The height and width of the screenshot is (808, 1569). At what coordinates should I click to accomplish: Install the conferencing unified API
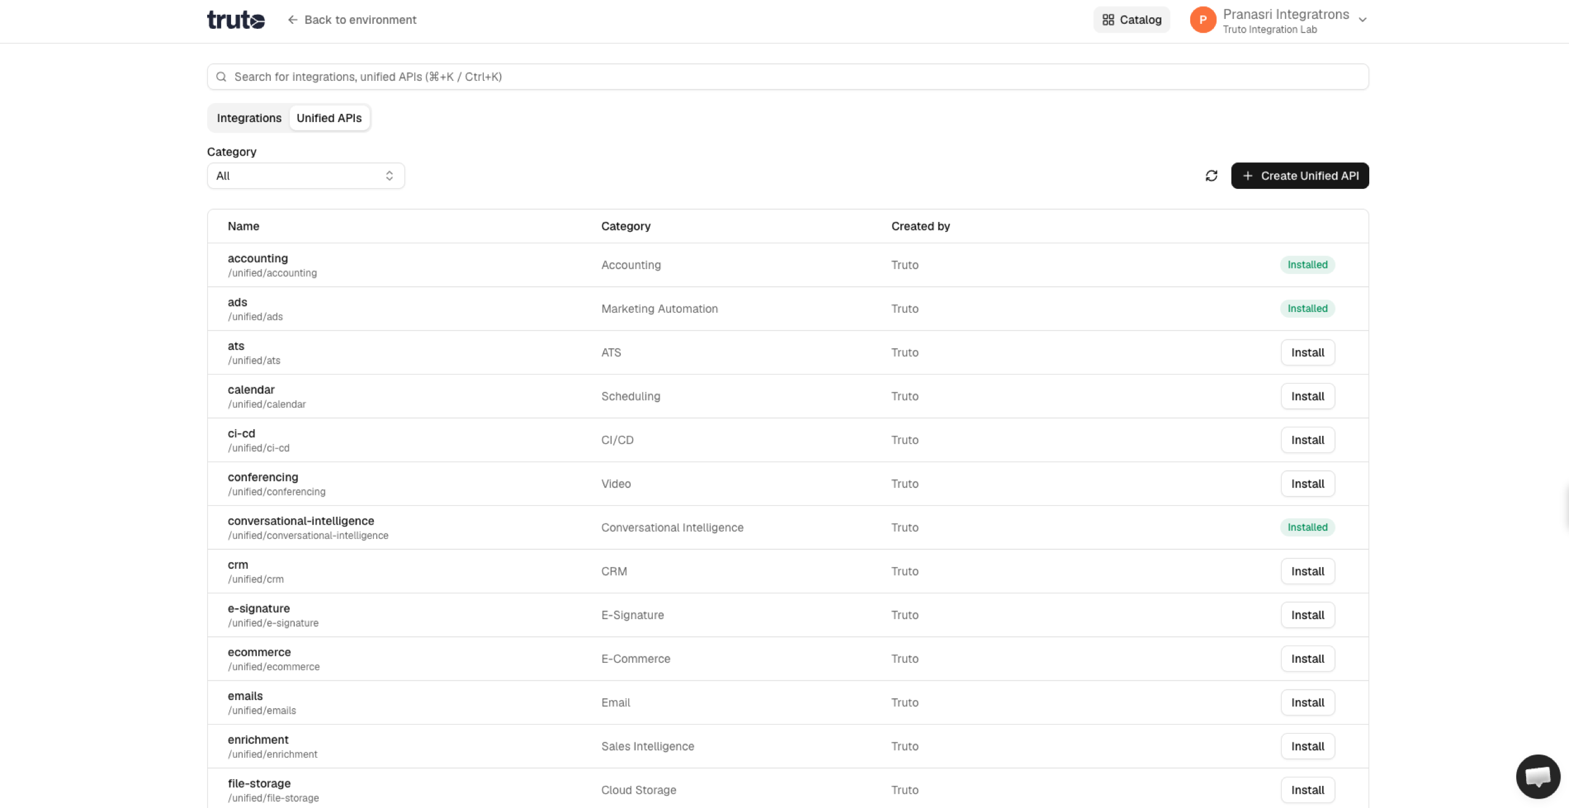click(x=1307, y=484)
